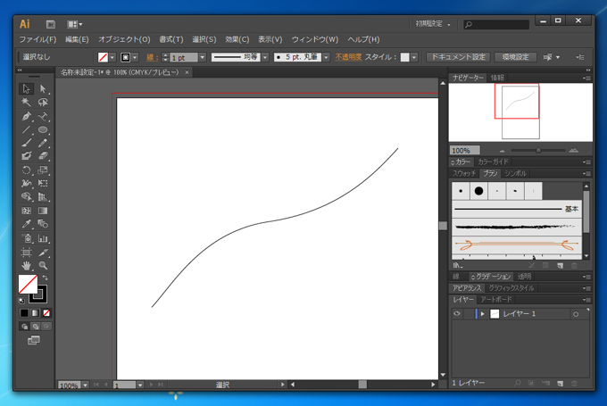Open stroke weight 1 pt dropdown
This screenshot has height=406, width=607.
[203, 57]
